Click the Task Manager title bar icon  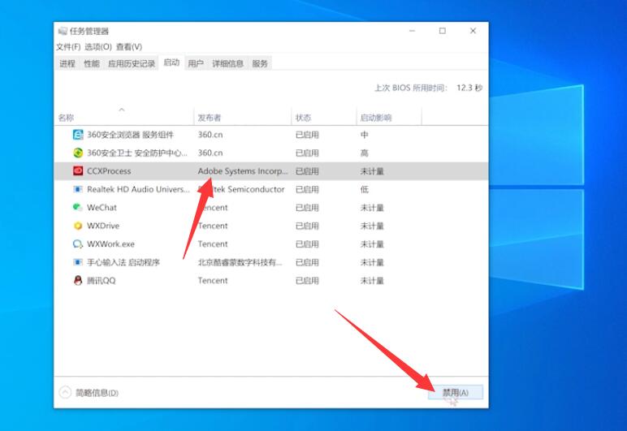tap(63, 31)
